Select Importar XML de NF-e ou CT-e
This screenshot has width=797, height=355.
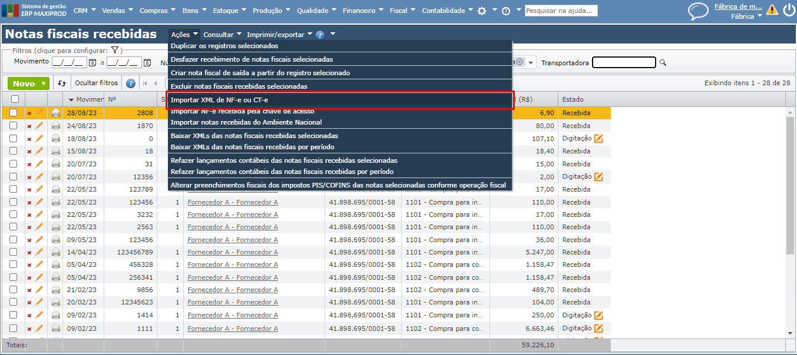(x=219, y=100)
